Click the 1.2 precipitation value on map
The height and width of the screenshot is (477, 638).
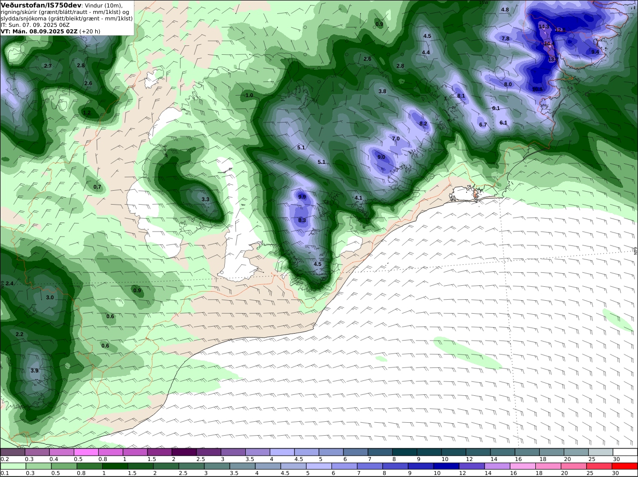(87, 113)
